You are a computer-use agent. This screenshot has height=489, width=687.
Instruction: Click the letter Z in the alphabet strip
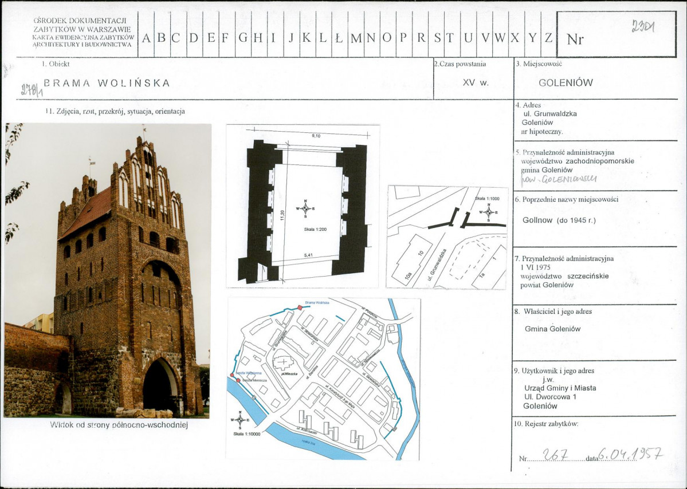coord(548,38)
